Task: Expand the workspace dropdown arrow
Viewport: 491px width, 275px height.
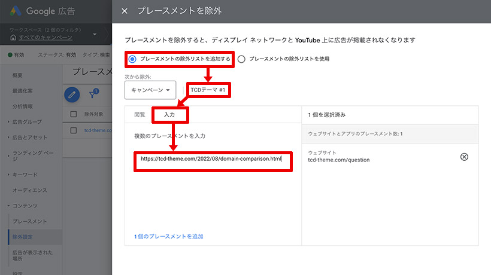Action: (x=95, y=34)
